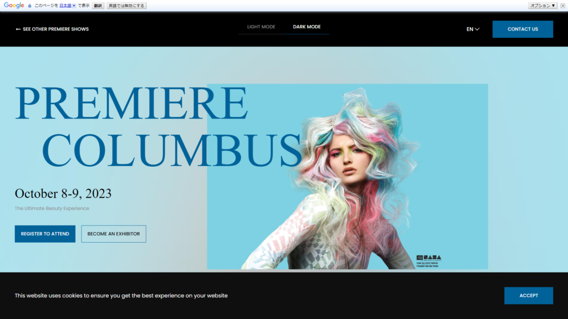Viewport: 568px width, 319px height.
Task: Enable dark theme using the mode switcher
Action: pos(307,26)
